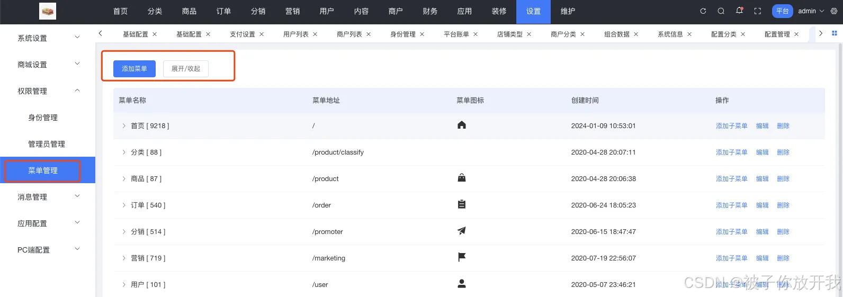Click 删除 for 营销 row
843x297 pixels.
point(783,258)
